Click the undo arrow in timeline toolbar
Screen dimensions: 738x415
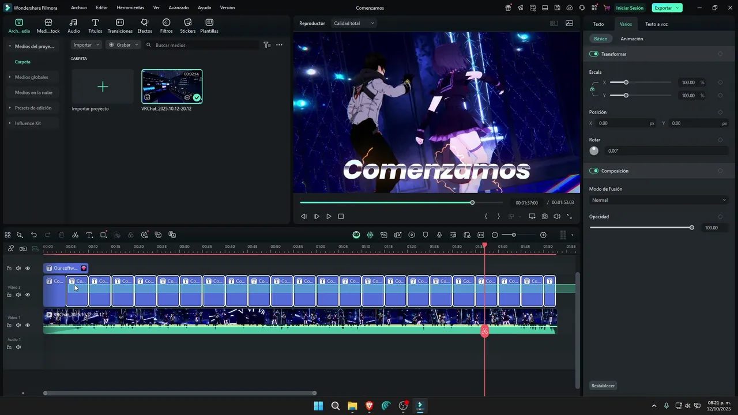click(34, 235)
